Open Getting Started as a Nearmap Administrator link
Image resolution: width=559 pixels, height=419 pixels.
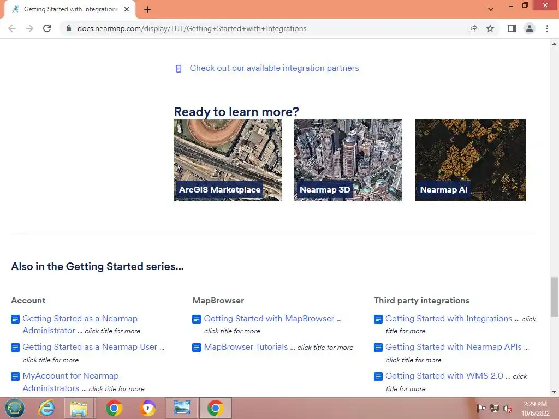coord(80,324)
